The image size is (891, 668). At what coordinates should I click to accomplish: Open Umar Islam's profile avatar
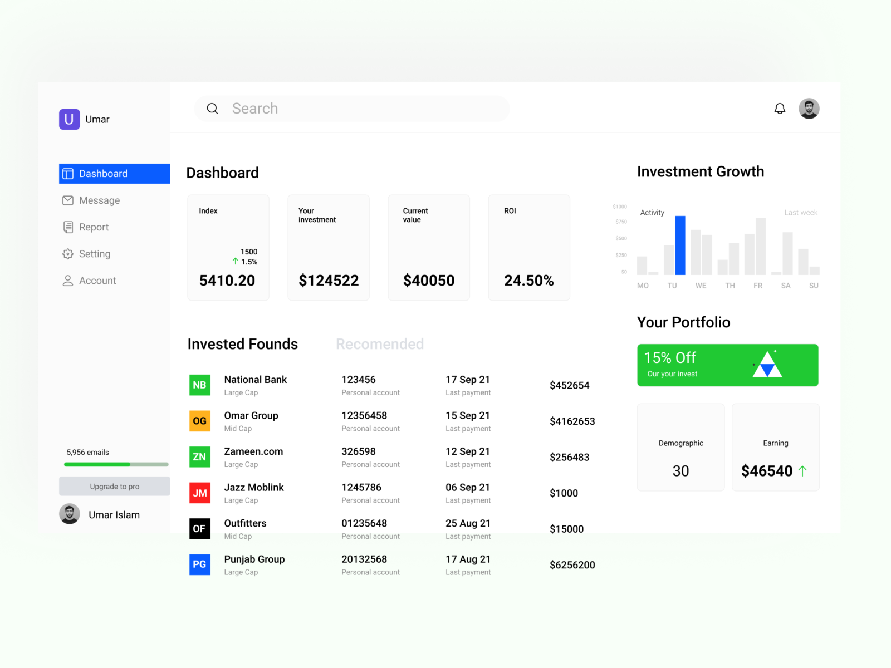[x=69, y=514]
